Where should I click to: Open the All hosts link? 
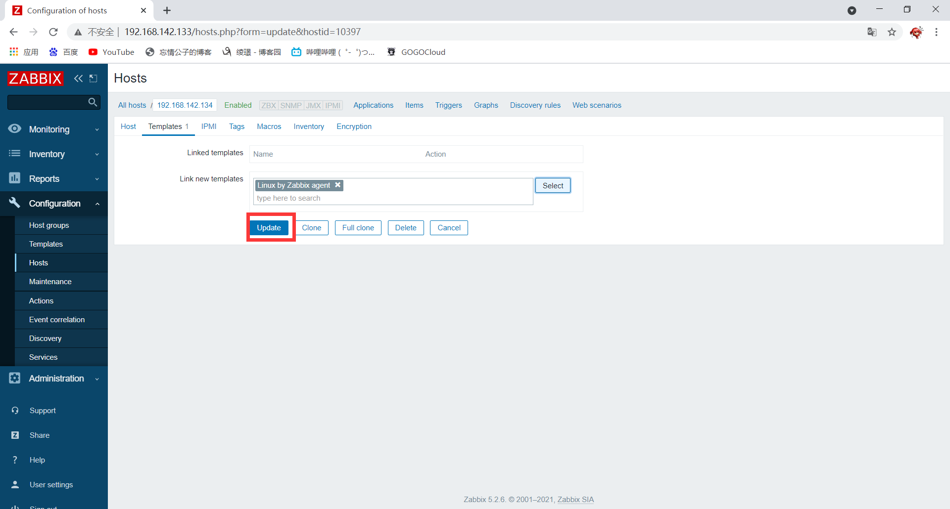click(132, 105)
